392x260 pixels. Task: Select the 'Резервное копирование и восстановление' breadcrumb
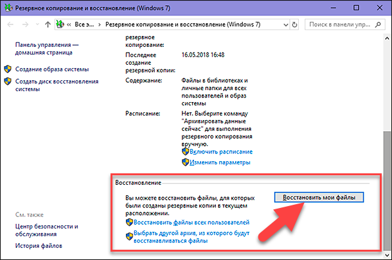point(183,24)
